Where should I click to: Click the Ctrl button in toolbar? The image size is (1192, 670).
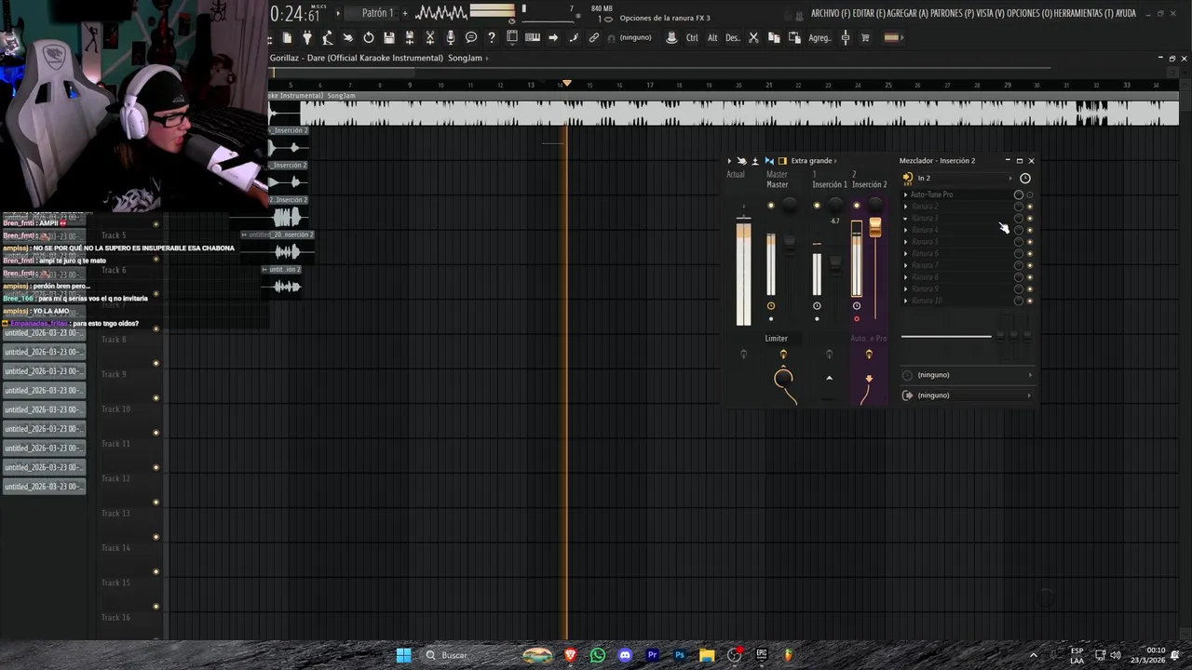tap(692, 38)
